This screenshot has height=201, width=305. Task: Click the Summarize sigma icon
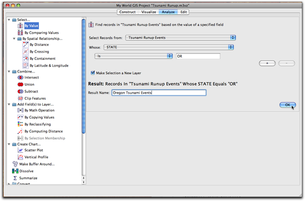point(15,178)
